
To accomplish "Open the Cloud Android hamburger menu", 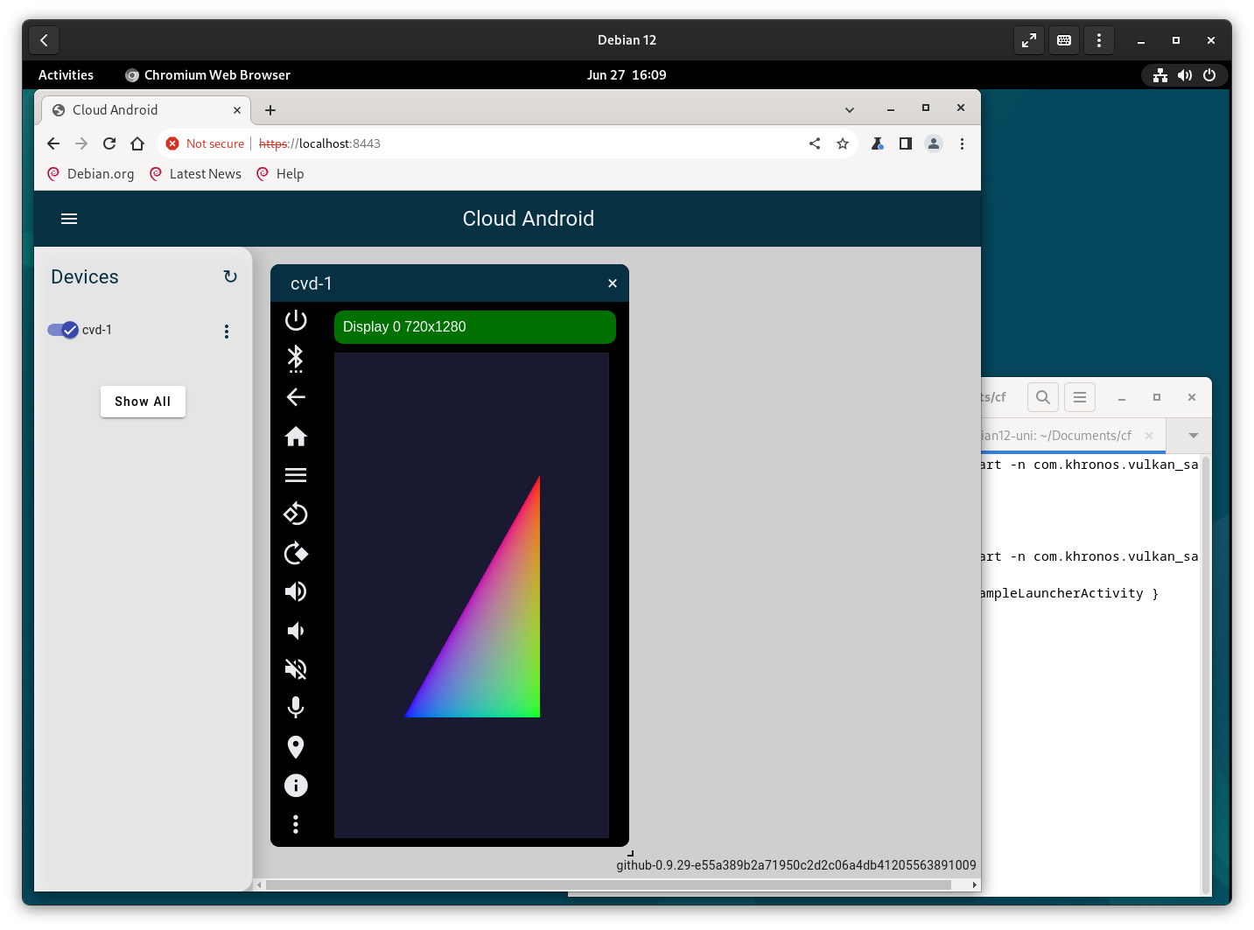I will click(x=69, y=219).
